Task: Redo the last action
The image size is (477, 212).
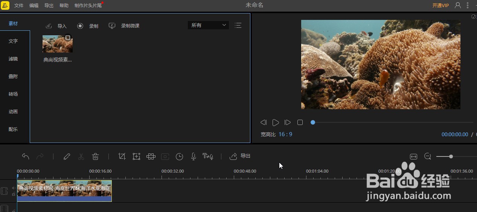Action: (40, 156)
